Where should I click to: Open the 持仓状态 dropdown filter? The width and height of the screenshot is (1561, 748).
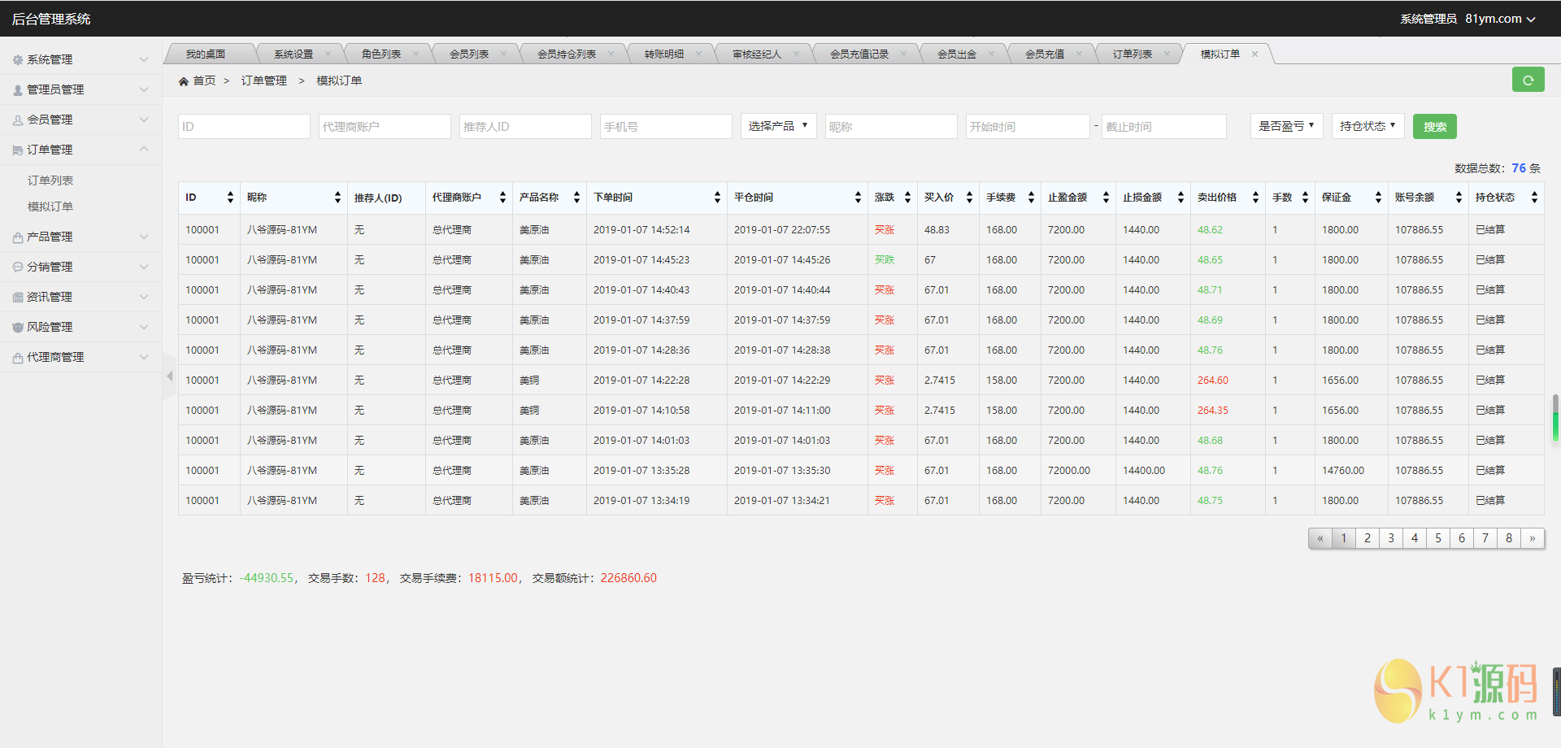pyautogui.click(x=1368, y=126)
